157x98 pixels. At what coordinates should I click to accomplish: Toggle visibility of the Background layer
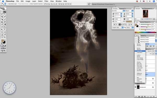click(136, 87)
